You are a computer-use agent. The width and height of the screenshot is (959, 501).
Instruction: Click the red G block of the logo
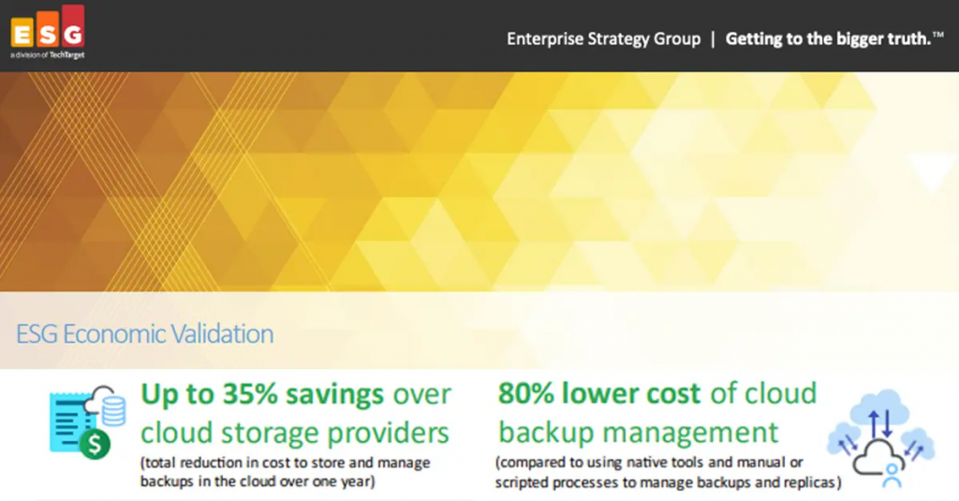pos(71,27)
